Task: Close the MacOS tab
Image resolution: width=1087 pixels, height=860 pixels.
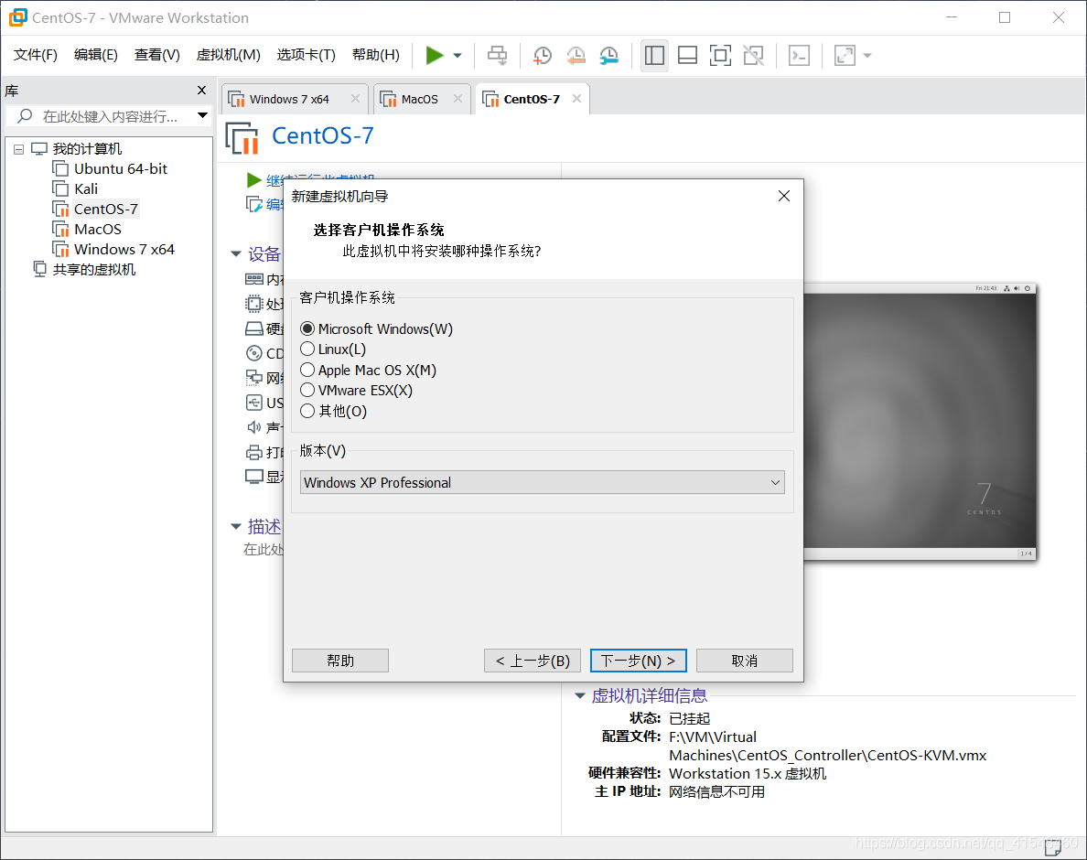Action: pos(457,99)
